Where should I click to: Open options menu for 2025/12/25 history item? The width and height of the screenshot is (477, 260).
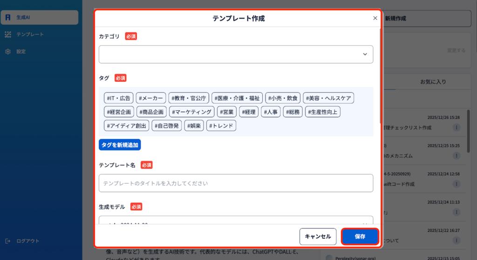(x=457, y=155)
